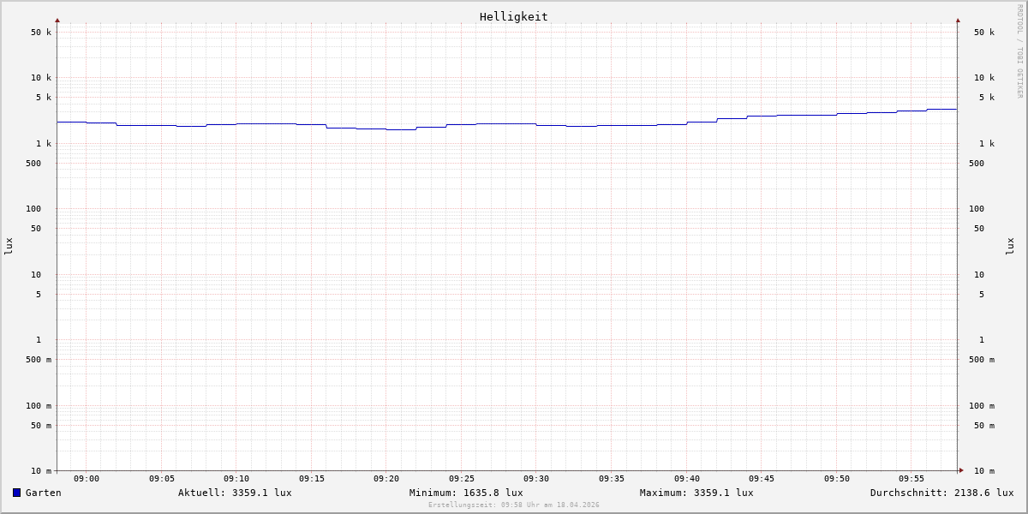Click the red arrow atop right y-axis

coord(958,20)
